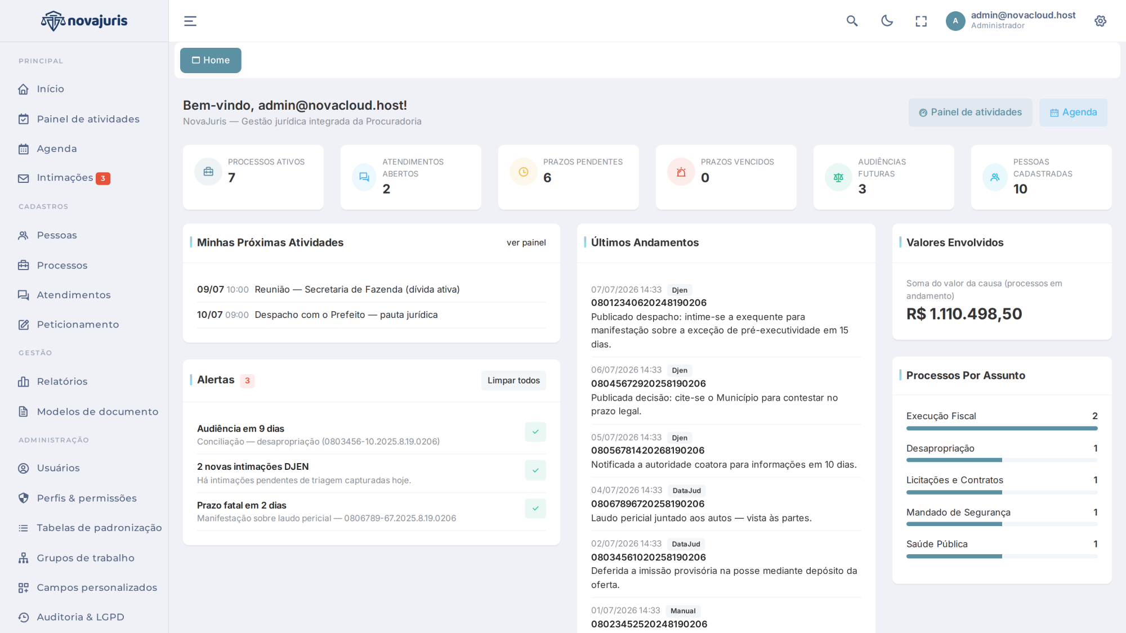Viewport: 1126px width, 633px height.
Task: Select the Reunião Secretaria de Fazenda activity
Action: [372, 289]
